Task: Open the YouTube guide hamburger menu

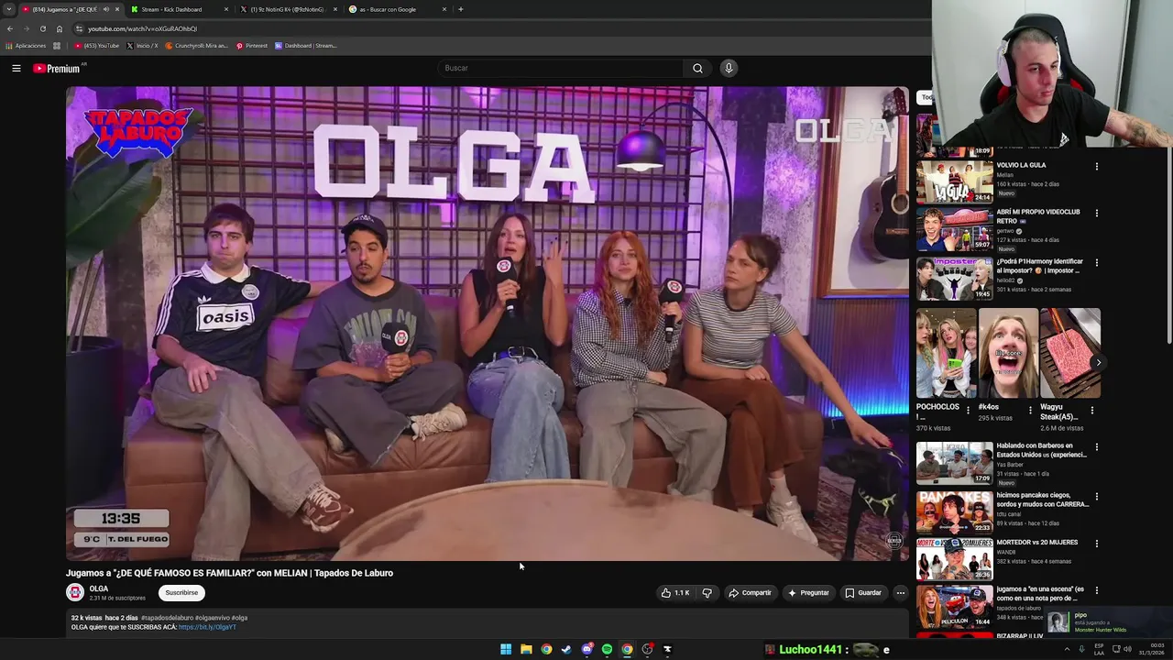Action: [16, 68]
